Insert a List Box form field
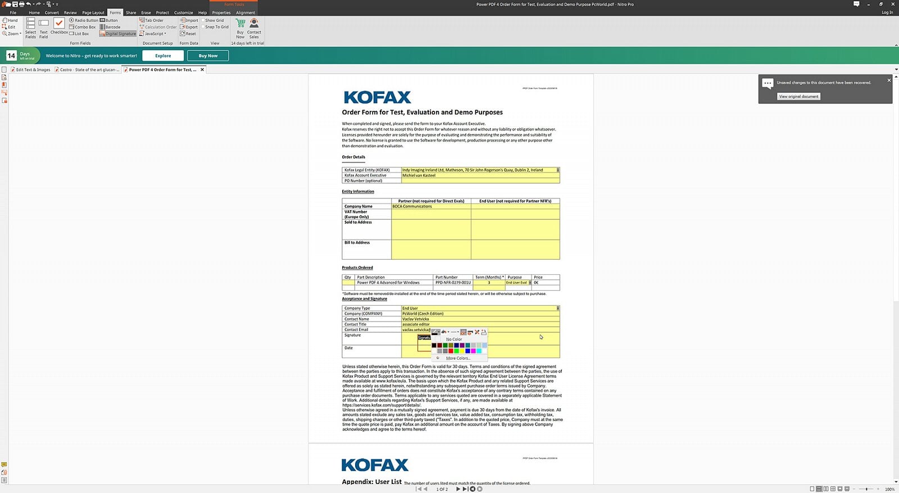 79,34
